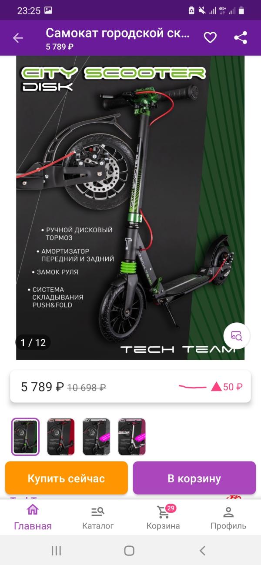
Task: Select second red scooter thumbnail
Action: point(61,437)
